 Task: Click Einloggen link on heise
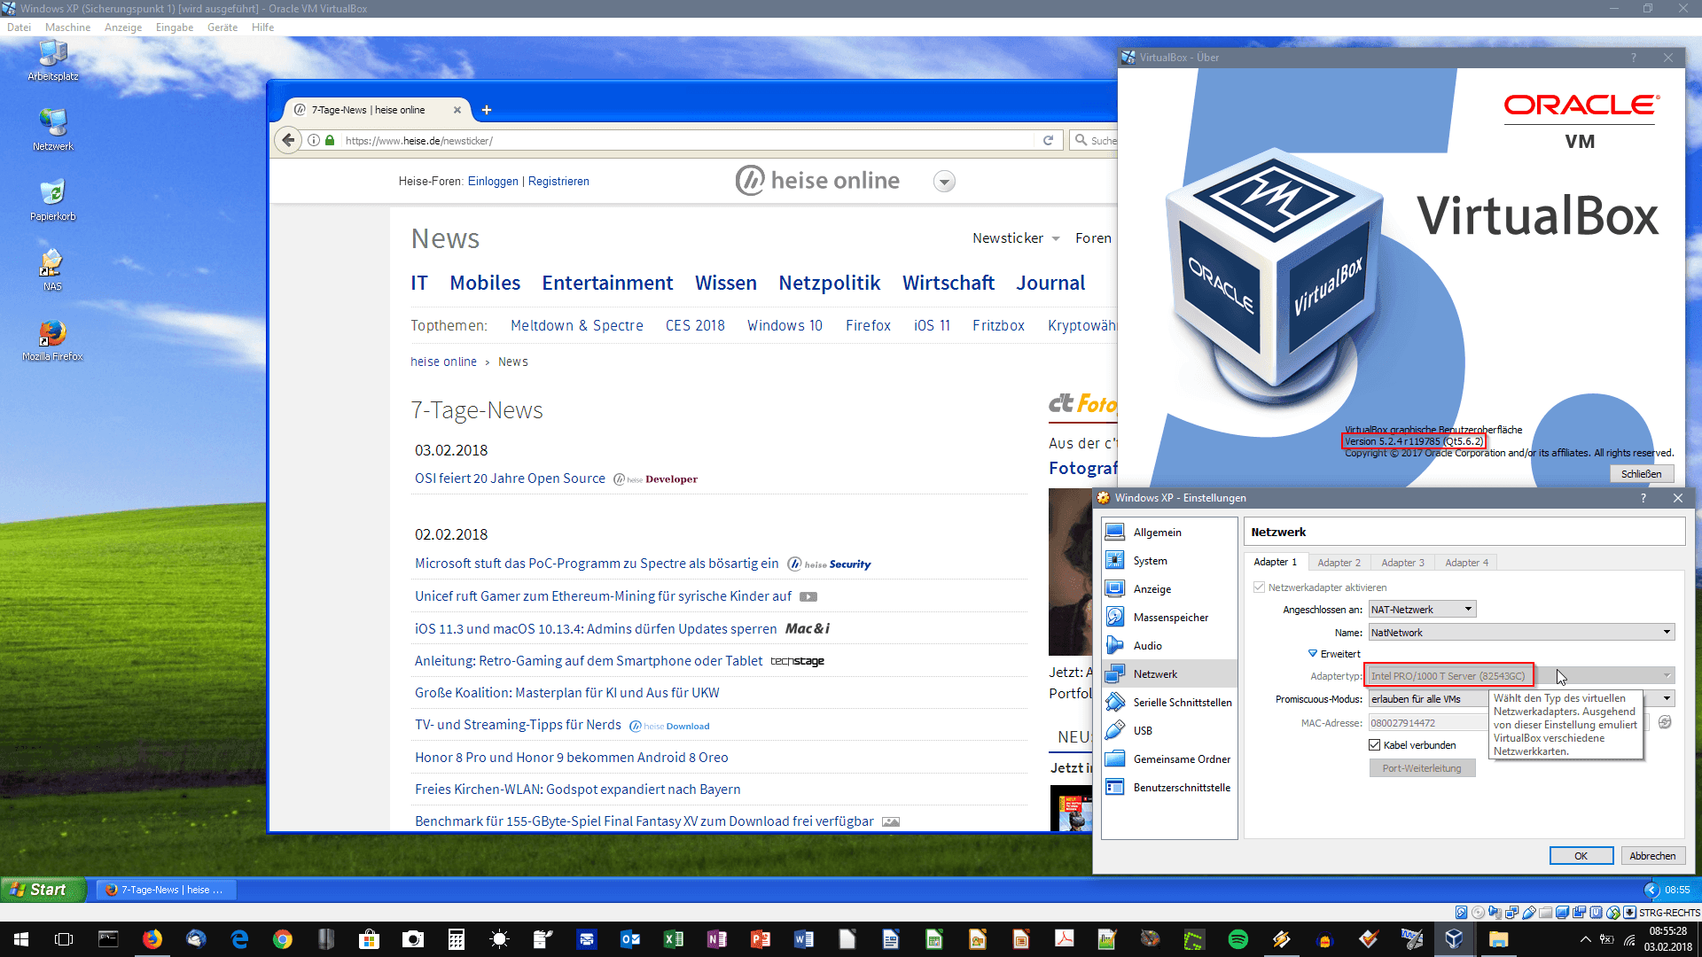click(x=493, y=181)
